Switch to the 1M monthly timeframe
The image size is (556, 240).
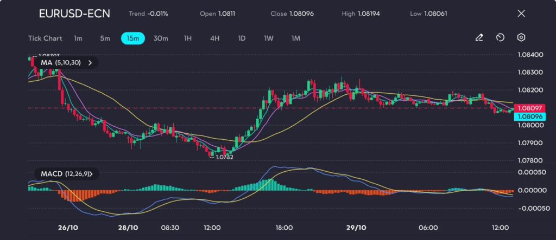[295, 38]
